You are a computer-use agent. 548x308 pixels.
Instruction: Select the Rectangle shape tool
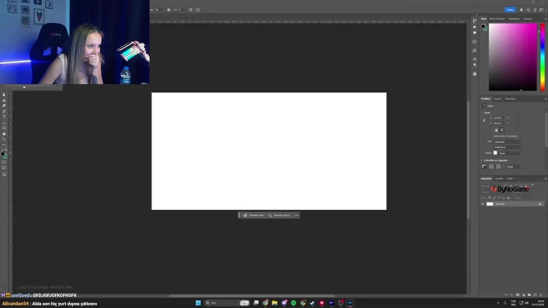[x=4, y=128]
